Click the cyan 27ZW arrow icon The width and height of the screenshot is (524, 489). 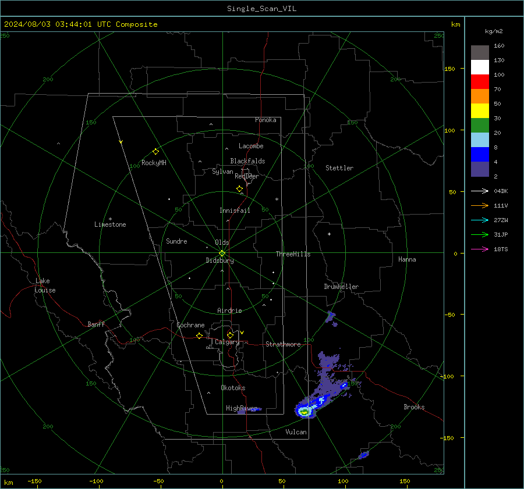[480, 220]
